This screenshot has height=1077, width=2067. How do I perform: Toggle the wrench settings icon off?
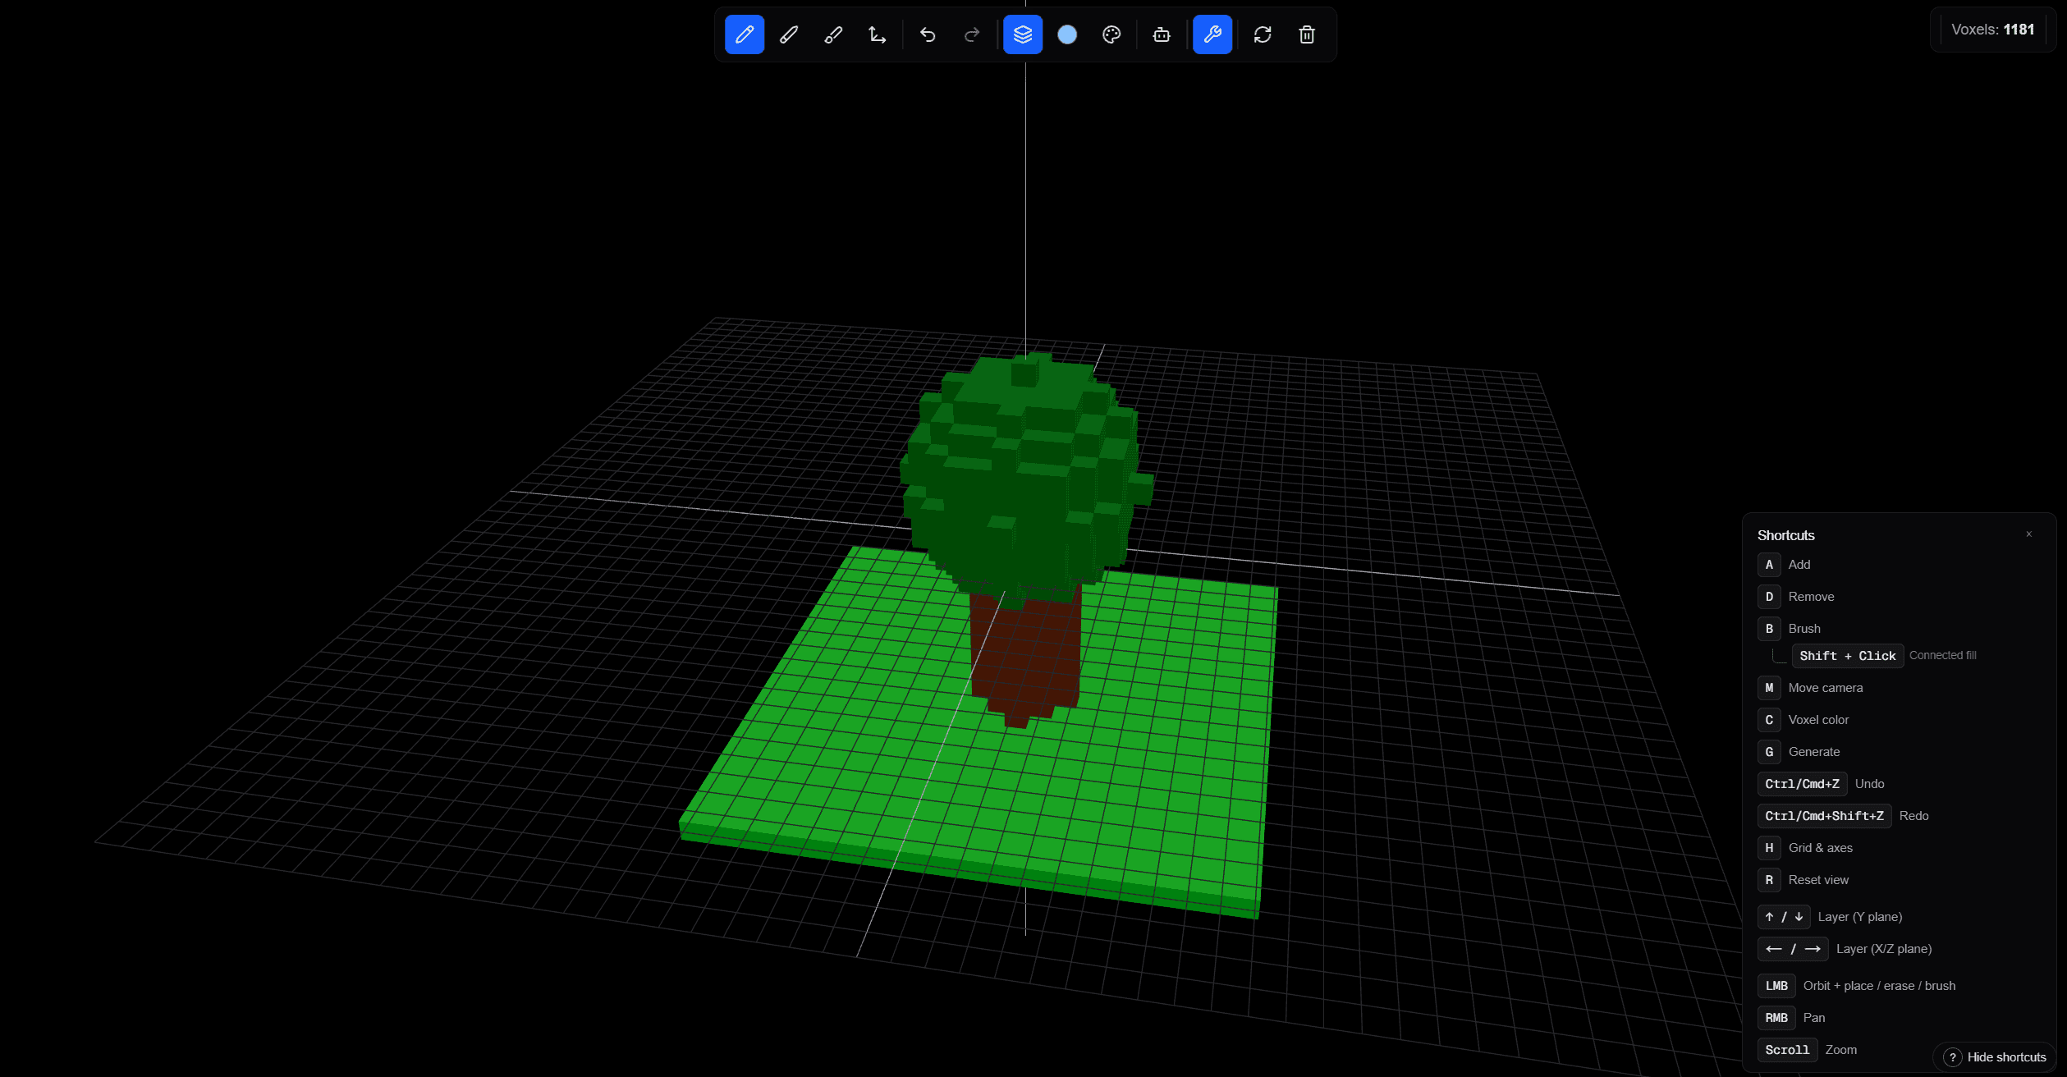coord(1212,34)
